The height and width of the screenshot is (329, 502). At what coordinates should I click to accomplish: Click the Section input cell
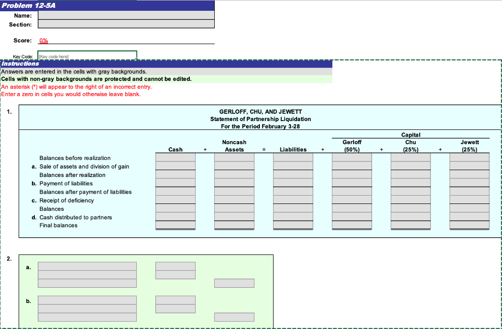(x=126, y=24)
